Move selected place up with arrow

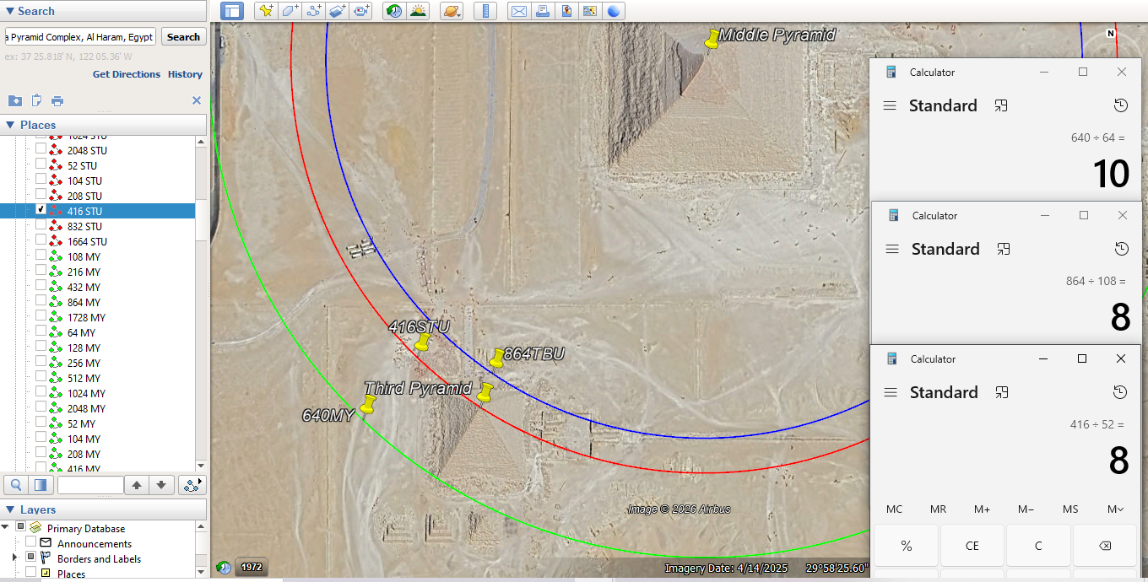[x=137, y=485]
